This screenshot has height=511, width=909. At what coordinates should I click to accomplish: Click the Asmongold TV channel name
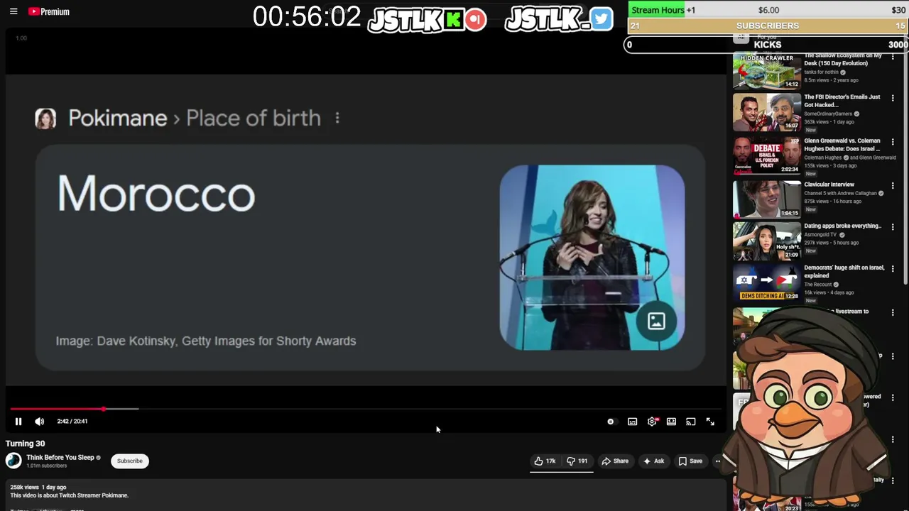click(820, 234)
